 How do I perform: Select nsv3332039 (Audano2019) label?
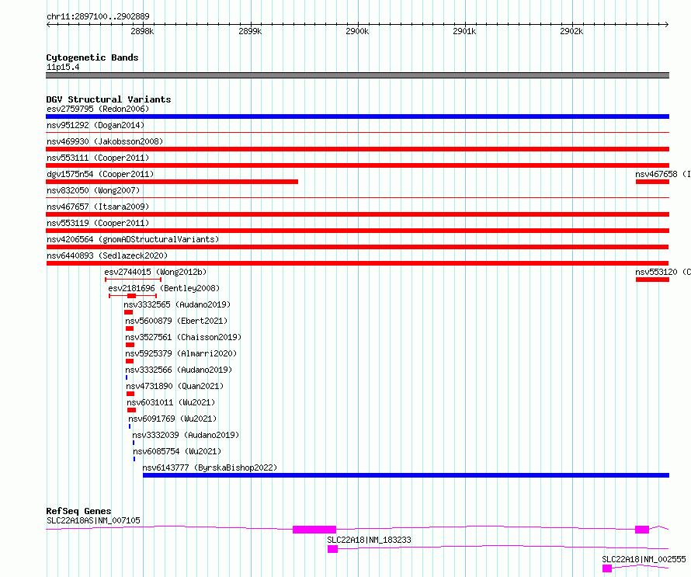click(x=186, y=435)
